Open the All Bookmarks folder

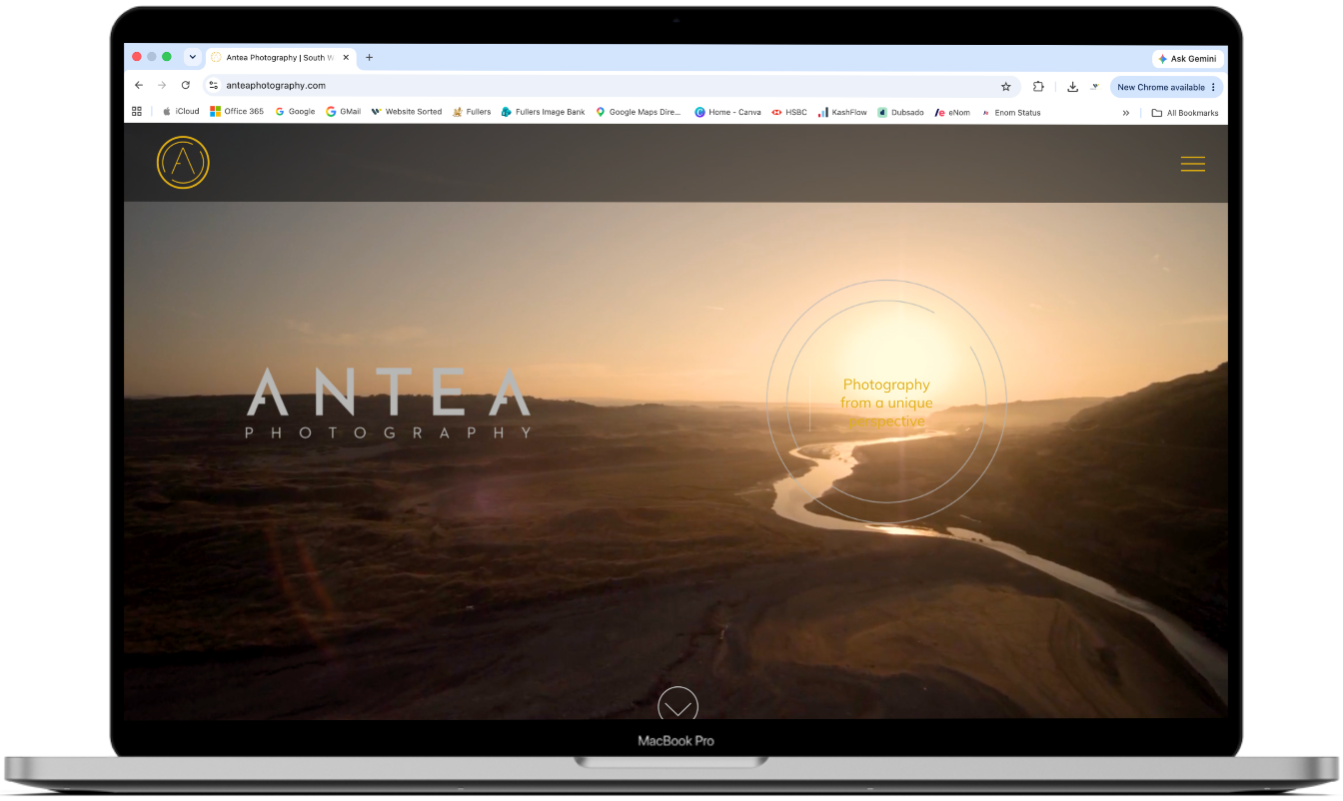coord(1185,113)
